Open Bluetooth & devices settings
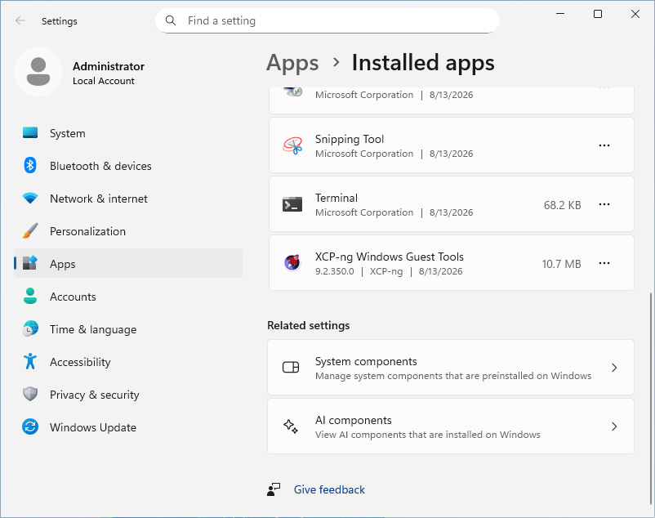The height and width of the screenshot is (518, 655). 128,166
